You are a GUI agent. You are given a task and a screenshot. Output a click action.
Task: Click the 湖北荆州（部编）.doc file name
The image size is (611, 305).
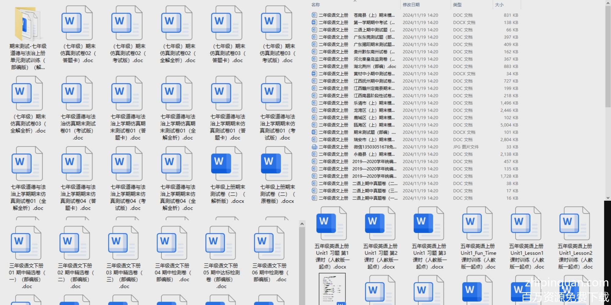click(375, 66)
